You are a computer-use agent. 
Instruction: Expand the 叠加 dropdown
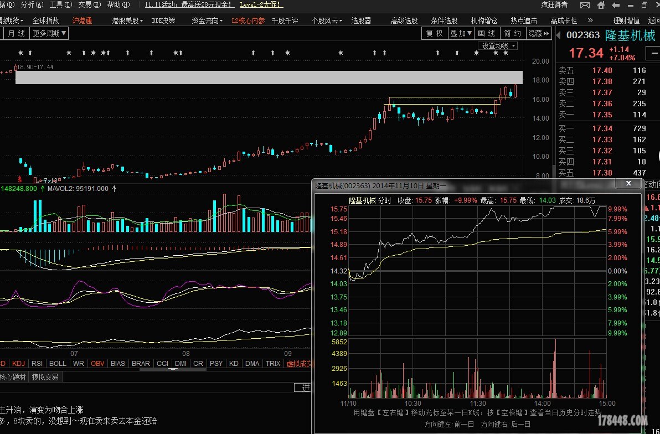[461, 33]
